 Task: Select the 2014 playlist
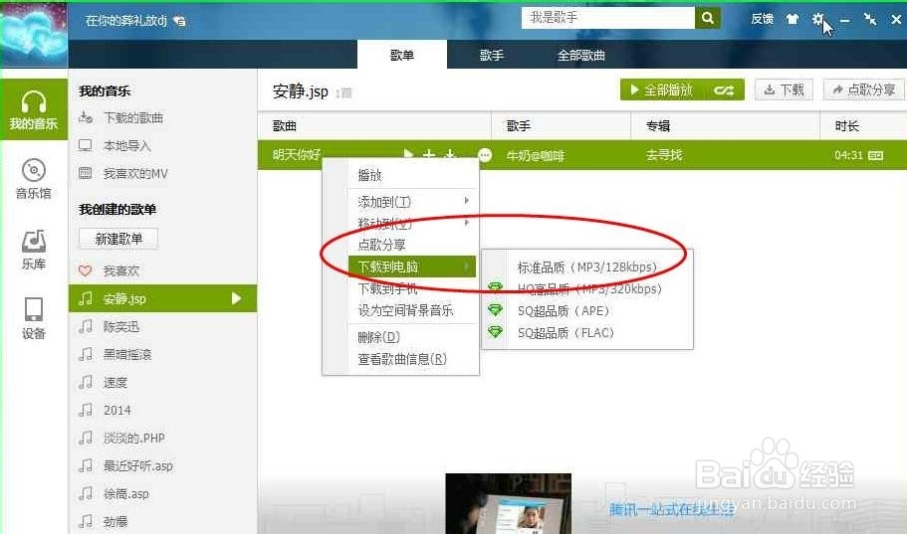pos(116,410)
